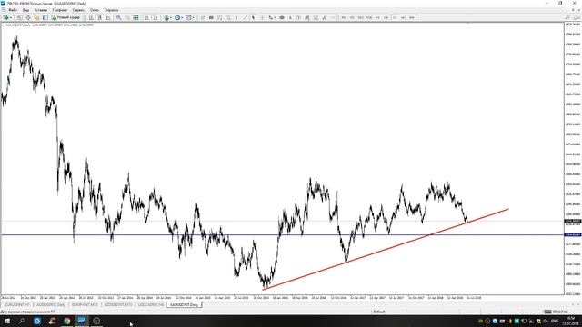Open the Графики menu
Screen dimensions: 582x327
(59, 10)
